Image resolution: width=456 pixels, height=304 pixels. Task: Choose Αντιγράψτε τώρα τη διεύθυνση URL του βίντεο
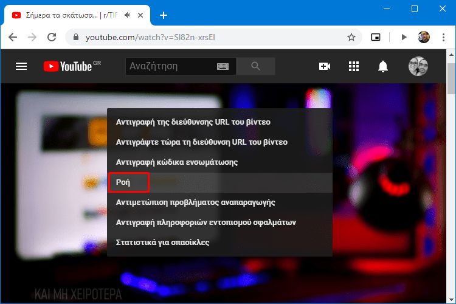tap(220, 142)
